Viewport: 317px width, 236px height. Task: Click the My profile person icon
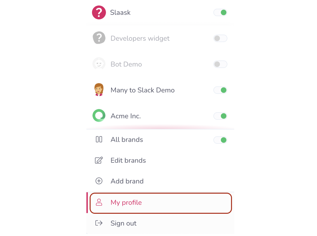coord(99,202)
